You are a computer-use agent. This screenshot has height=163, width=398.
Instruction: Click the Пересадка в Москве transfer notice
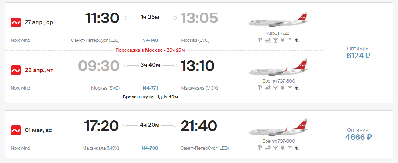pos(150,50)
